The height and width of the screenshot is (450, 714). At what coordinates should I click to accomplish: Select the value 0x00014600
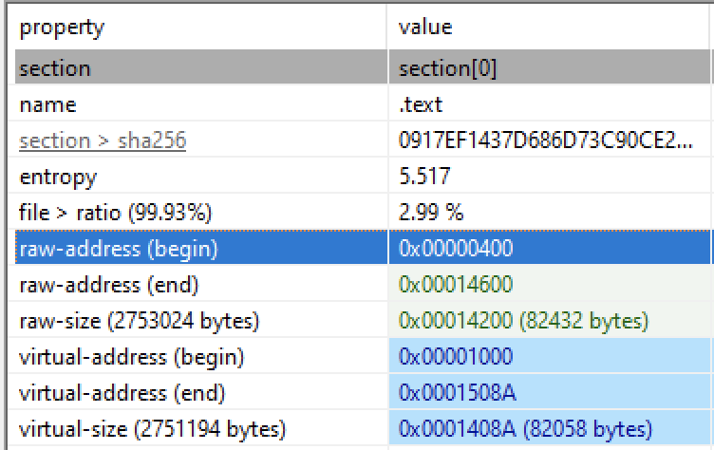coord(456,284)
